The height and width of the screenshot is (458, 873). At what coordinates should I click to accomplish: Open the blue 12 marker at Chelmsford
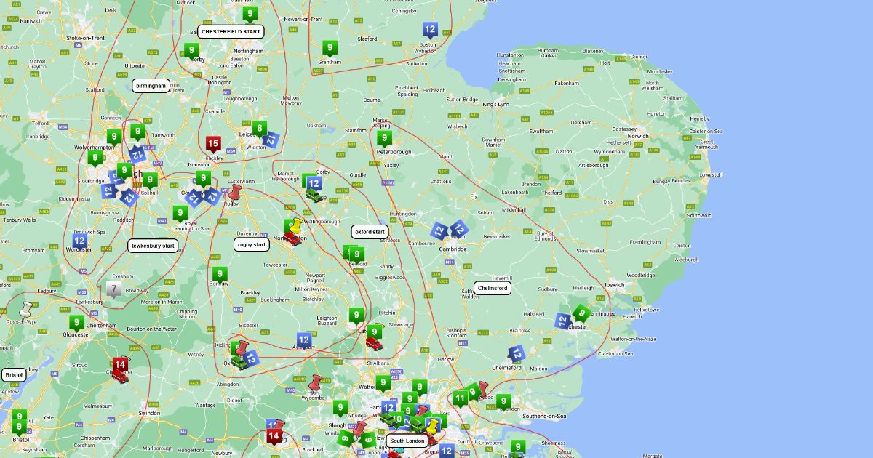[x=516, y=354]
